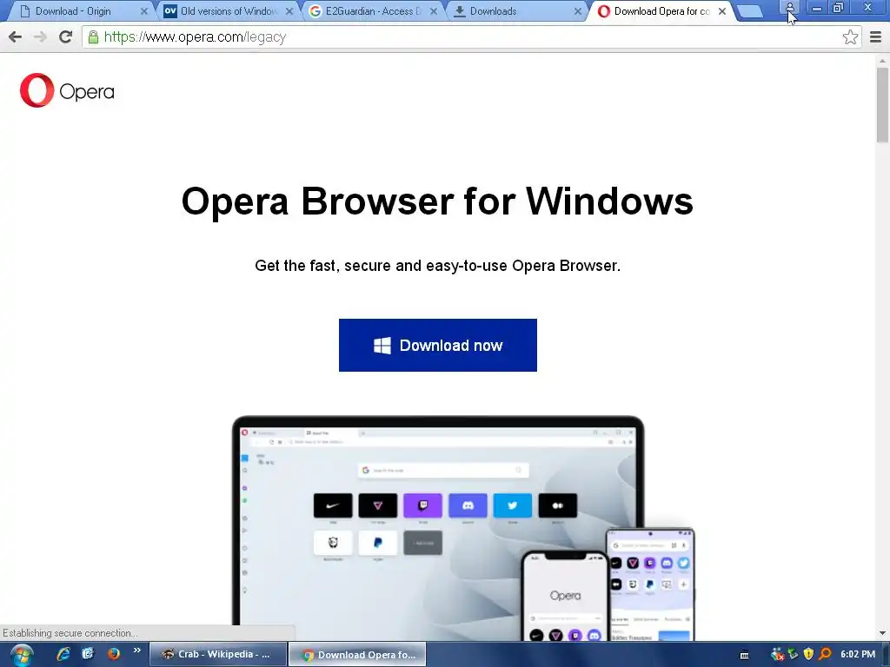Click the Twitter tile in laptop preview
The height and width of the screenshot is (667, 890).
pyautogui.click(x=512, y=505)
